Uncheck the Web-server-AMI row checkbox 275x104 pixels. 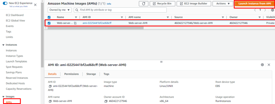(49, 23)
